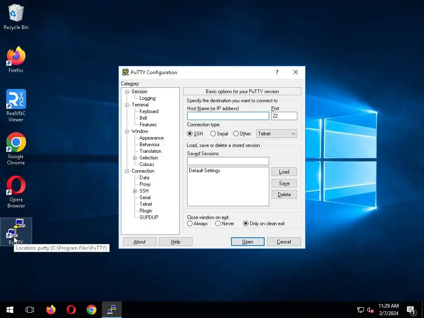
Task: Click the question mark help button in title bar
Action: (x=277, y=72)
